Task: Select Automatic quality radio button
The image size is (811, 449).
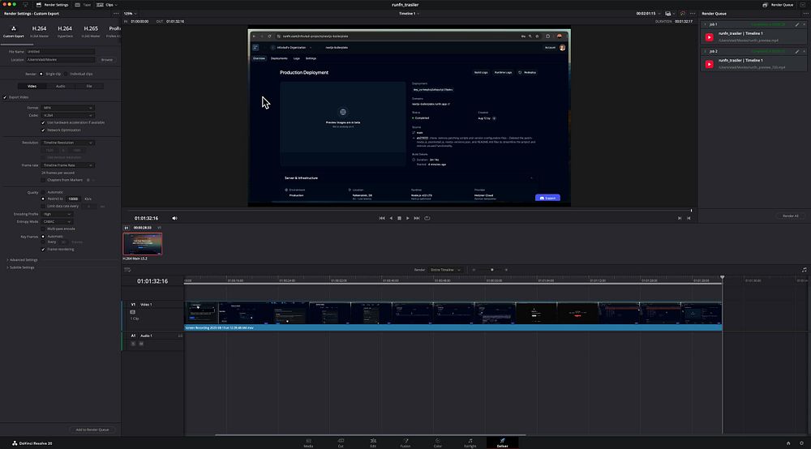Action: click(x=43, y=192)
